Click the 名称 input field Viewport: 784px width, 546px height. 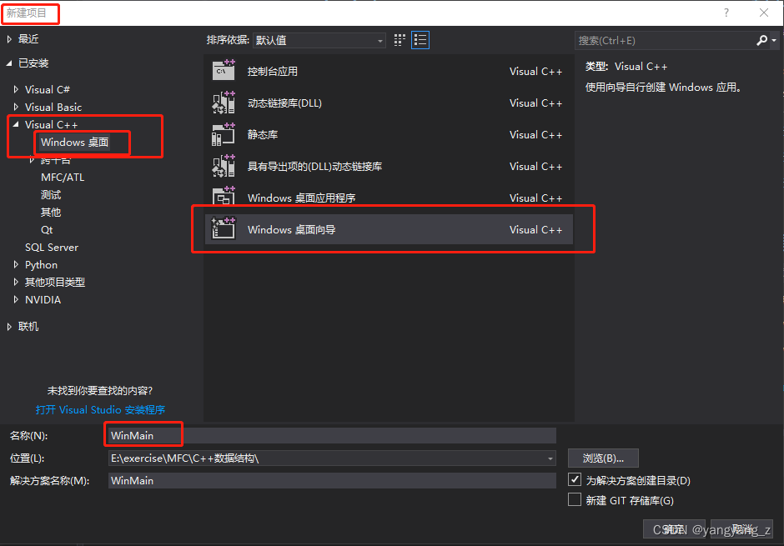click(332, 436)
